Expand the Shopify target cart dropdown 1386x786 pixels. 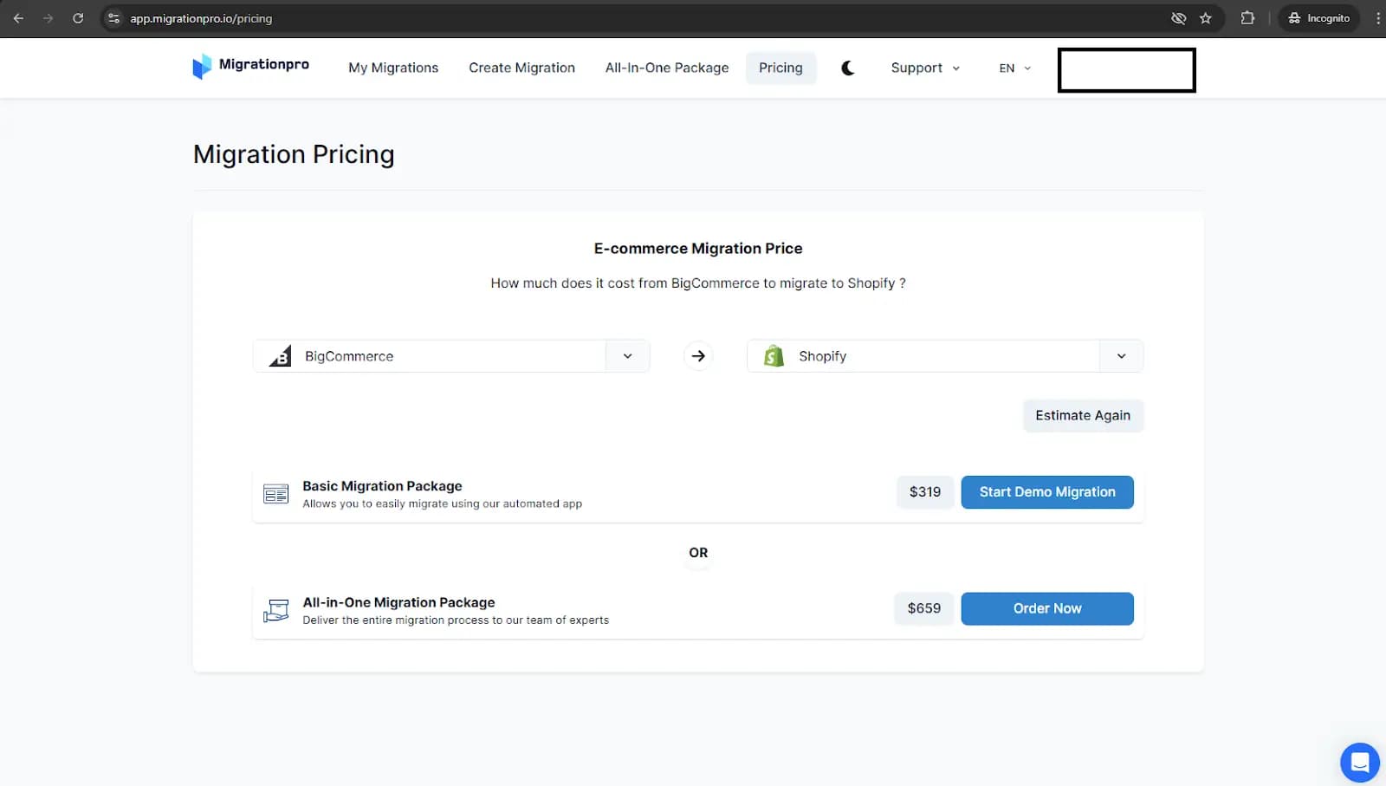point(1121,356)
